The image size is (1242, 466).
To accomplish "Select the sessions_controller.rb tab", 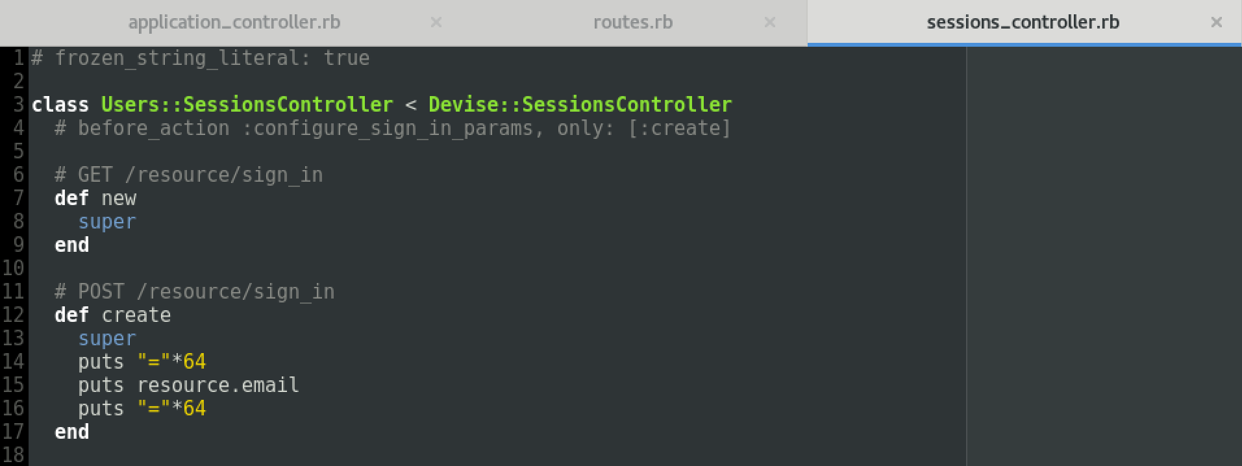I will pyautogui.click(x=1023, y=23).
